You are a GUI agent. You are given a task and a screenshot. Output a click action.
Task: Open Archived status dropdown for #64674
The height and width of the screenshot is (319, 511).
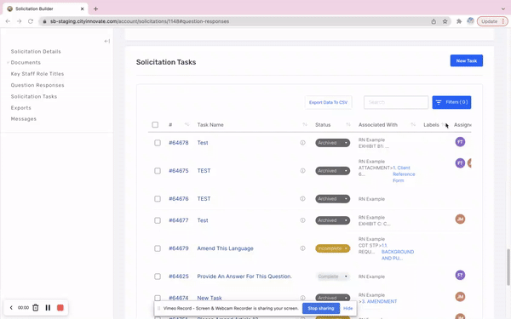point(332,298)
